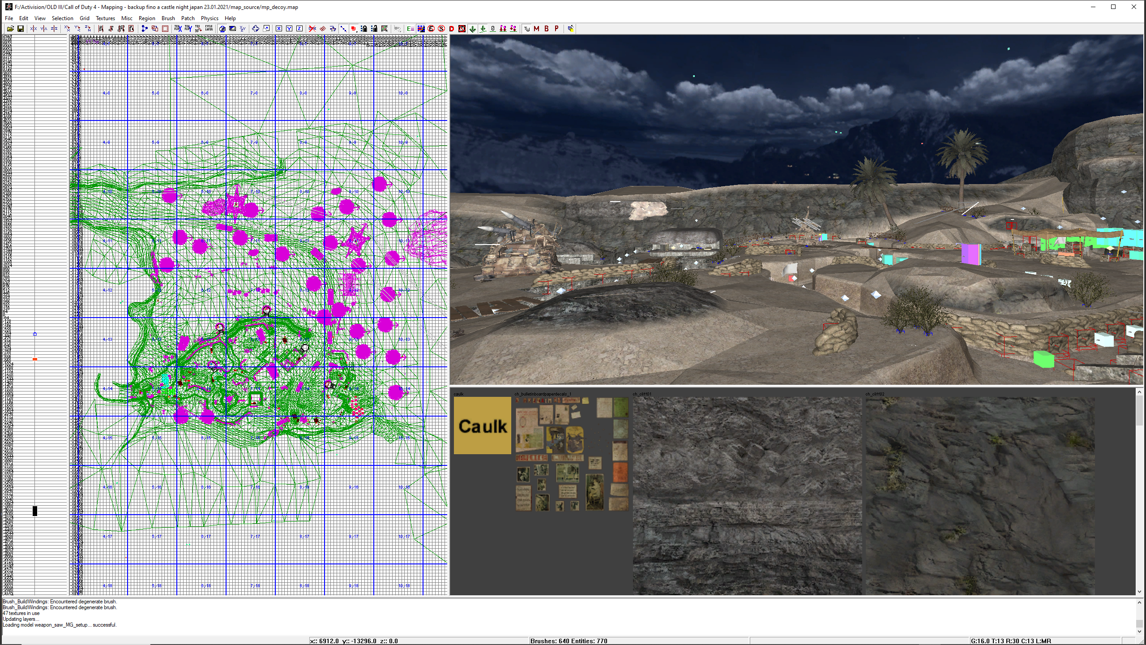The width and height of the screenshot is (1146, 645).
Task: Select the ch_bulletinboardpaperdecals_1 texture
Action: tap(572, 454)
